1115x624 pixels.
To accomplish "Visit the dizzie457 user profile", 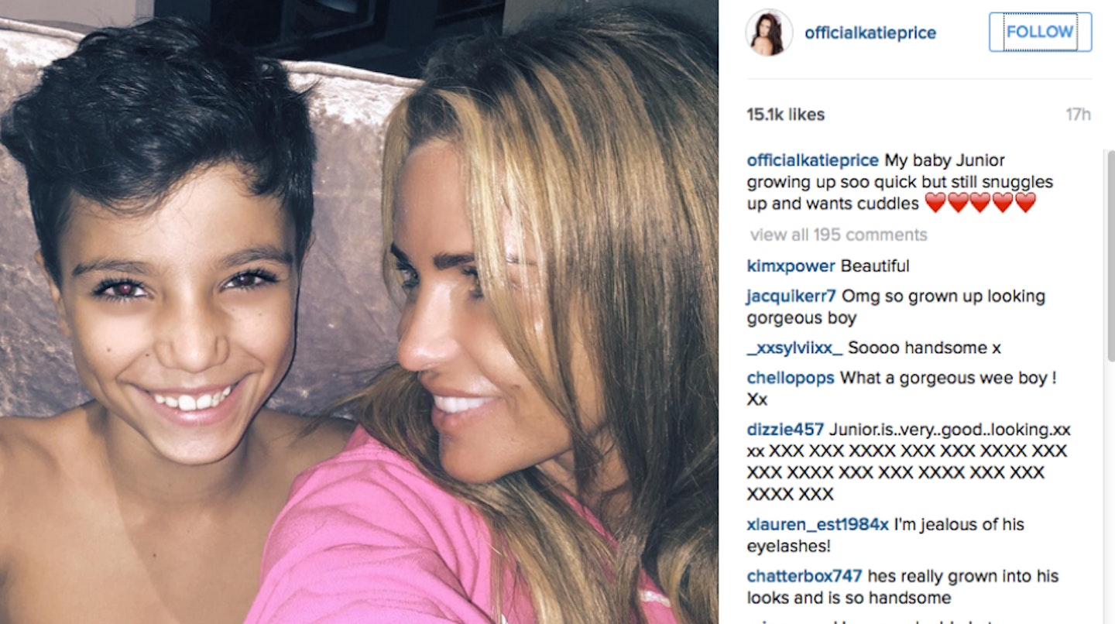I will click(785, 430).
